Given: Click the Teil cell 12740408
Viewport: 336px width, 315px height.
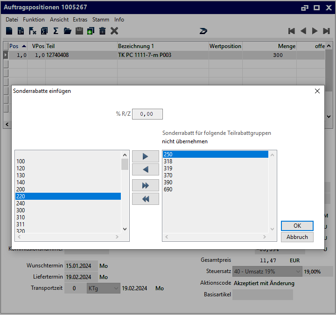Looking at the screenshot, I should click(81, 55).
